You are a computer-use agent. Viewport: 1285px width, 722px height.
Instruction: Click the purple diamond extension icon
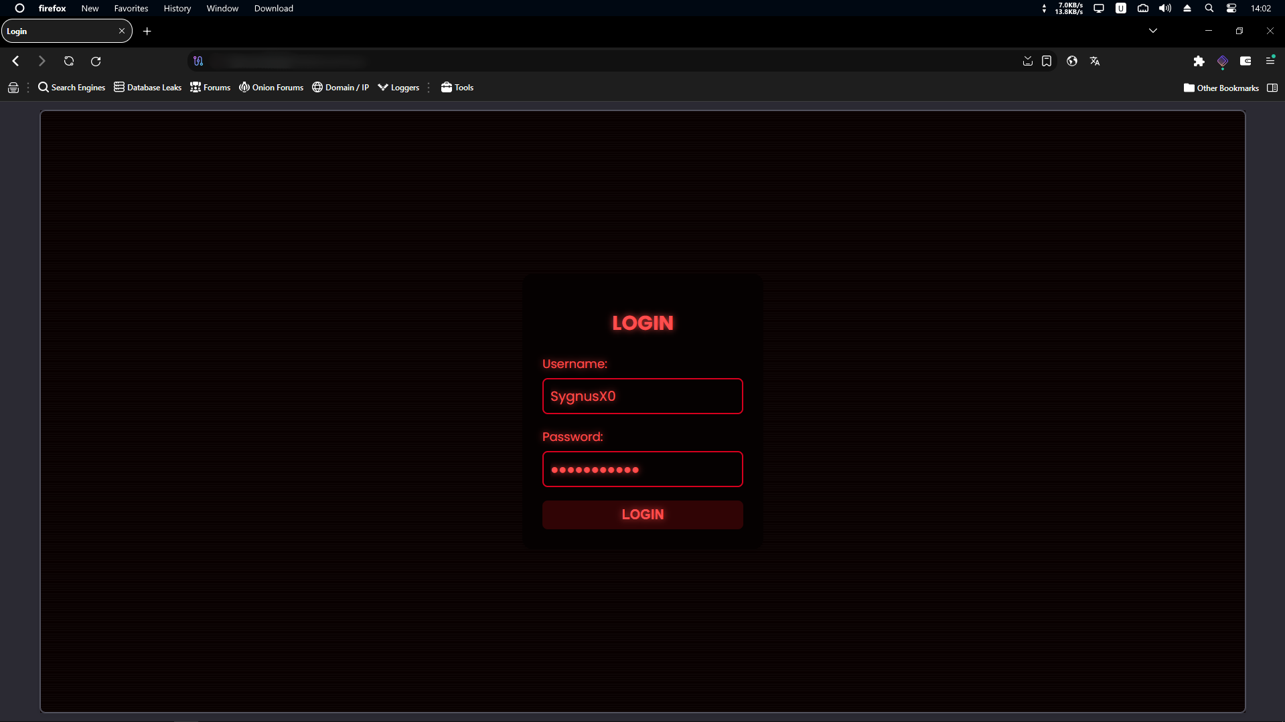pyautogui.click(x=1223, y=62)
